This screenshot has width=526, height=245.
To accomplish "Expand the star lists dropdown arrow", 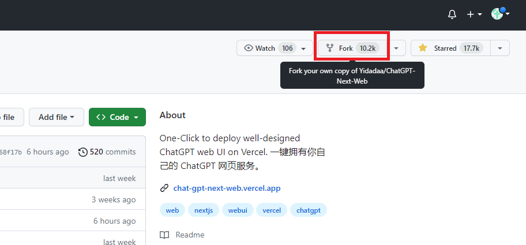I will [500, 48].
